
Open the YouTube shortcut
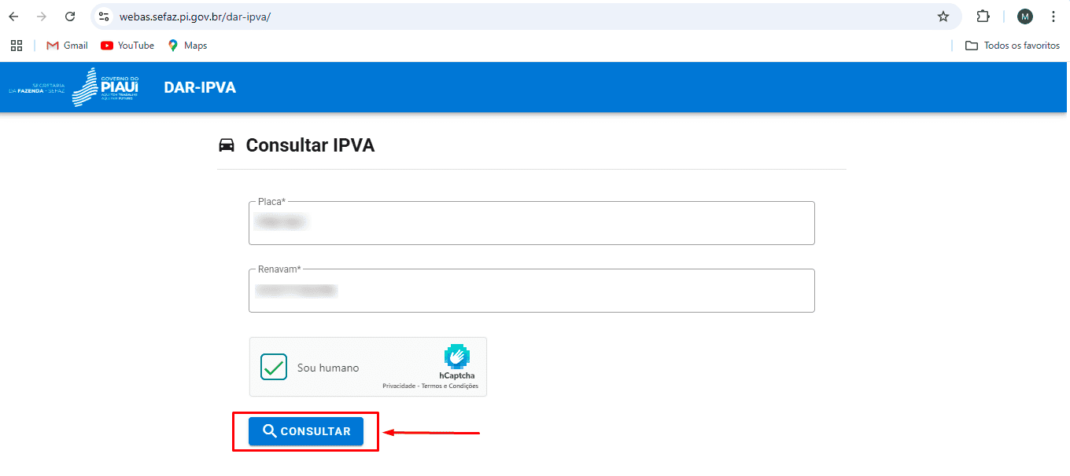[x=127, y=45]
